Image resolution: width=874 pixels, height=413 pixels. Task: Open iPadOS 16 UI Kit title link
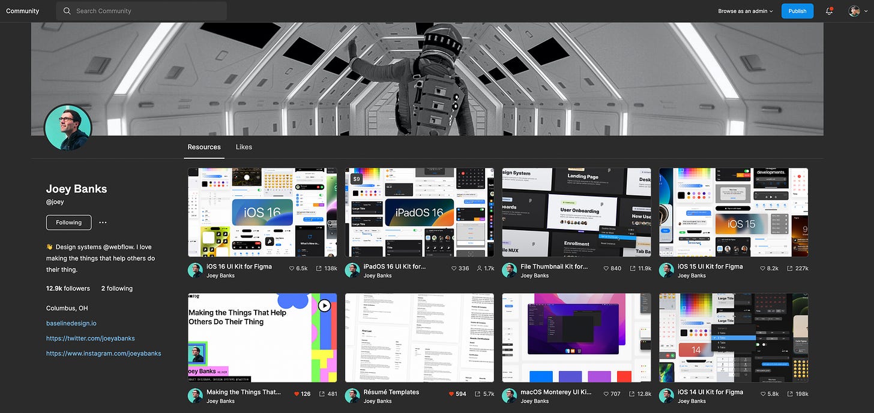point(394,267)
